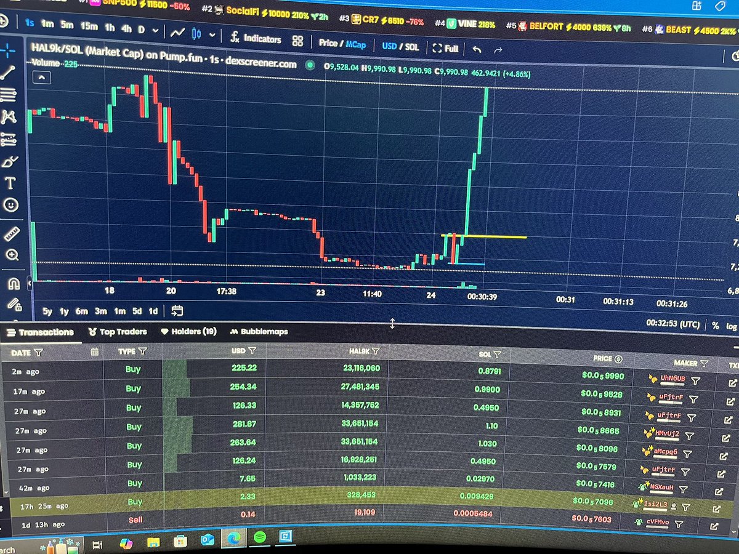
Task: Select the Text tool (T)
Action: click(10, 183)
